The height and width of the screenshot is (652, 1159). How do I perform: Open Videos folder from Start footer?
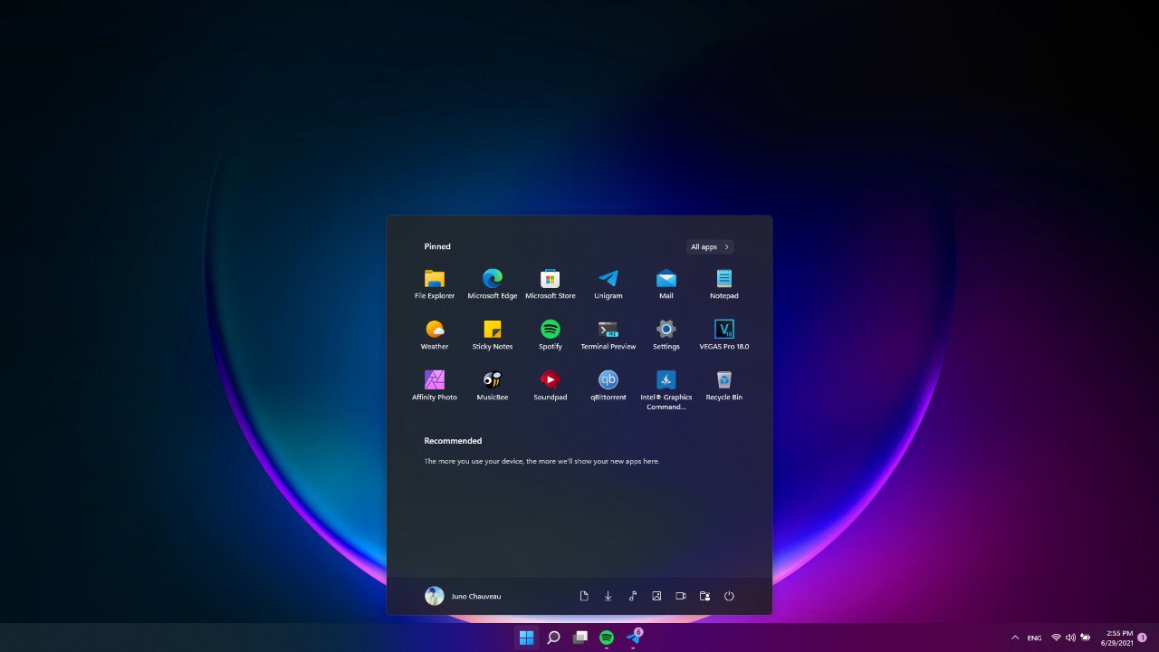(681, 596)
